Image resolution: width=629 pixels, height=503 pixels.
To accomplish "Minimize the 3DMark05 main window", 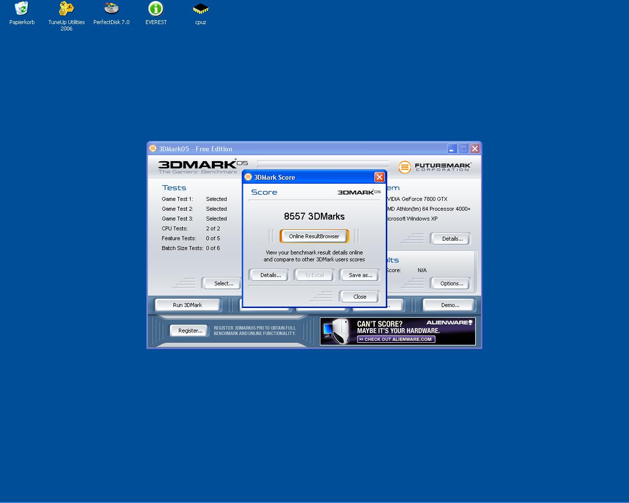I will [x=452, y=148].
